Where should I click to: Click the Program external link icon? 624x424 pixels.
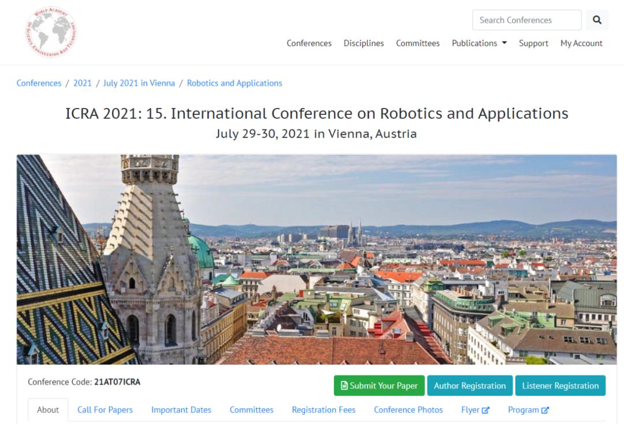[545, 410]
